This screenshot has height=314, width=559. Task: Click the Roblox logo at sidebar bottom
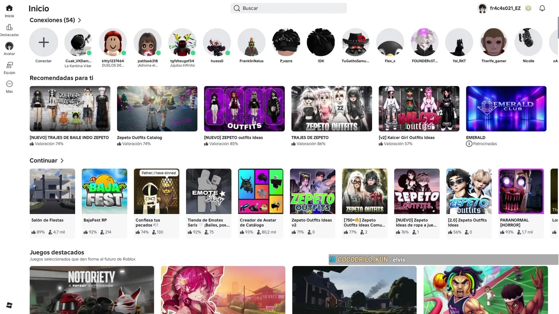pos(9,305)
